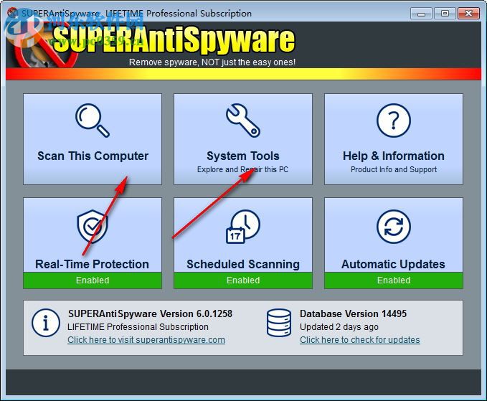Click the calendar clock scheduling icon

243,227
